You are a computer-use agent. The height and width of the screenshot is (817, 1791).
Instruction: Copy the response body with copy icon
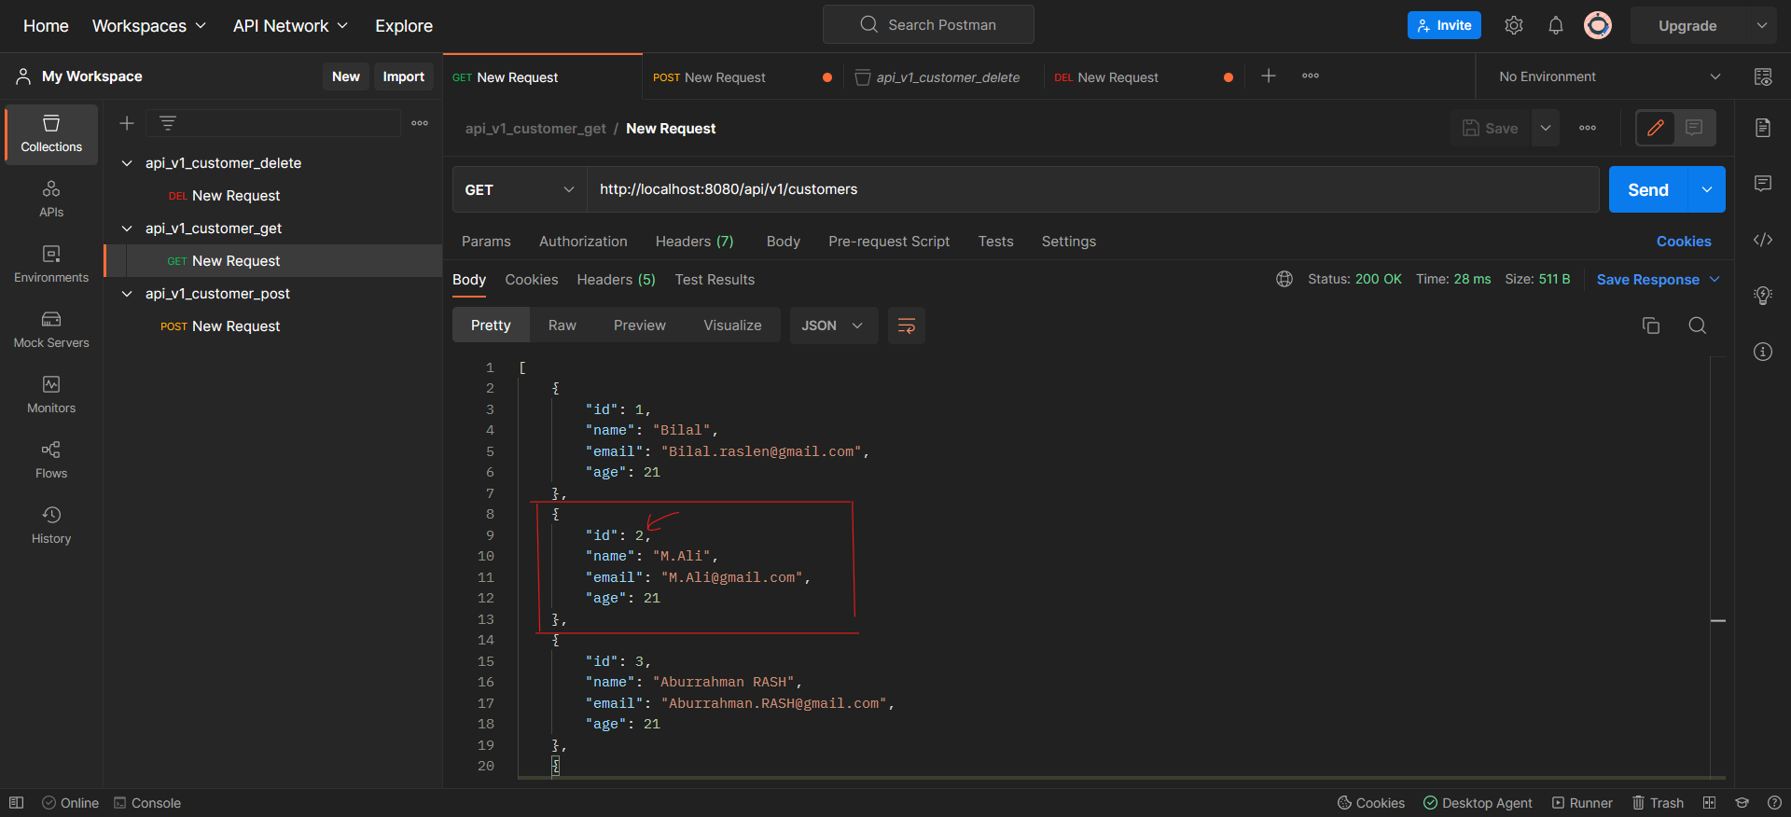coord(1651,325)
